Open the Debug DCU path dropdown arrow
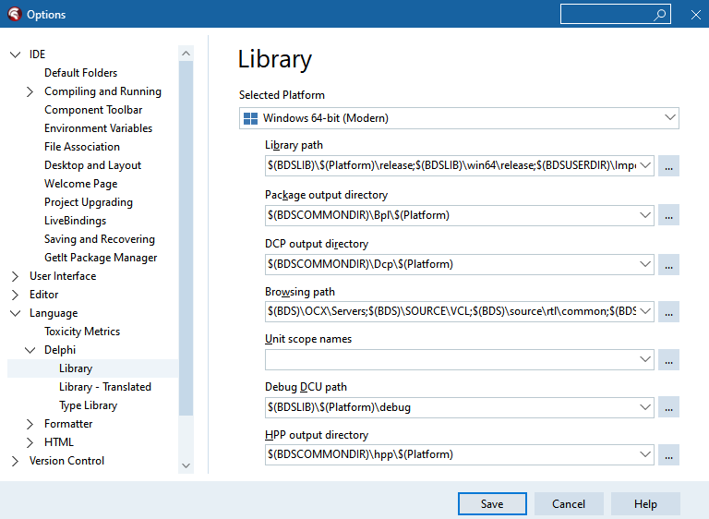 [645, 407]
